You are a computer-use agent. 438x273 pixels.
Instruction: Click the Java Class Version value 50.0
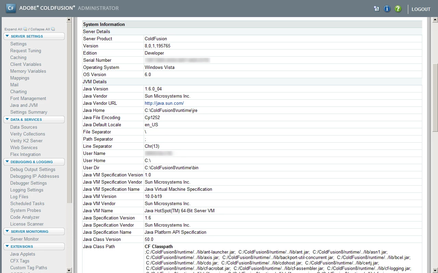pos(149,239)
